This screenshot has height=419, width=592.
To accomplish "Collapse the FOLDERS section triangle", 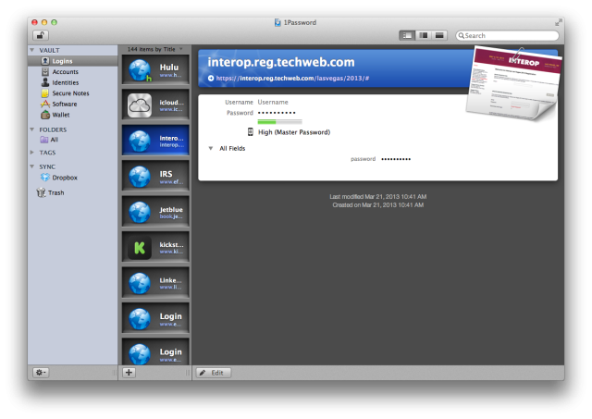I will (x=32, y=129).
